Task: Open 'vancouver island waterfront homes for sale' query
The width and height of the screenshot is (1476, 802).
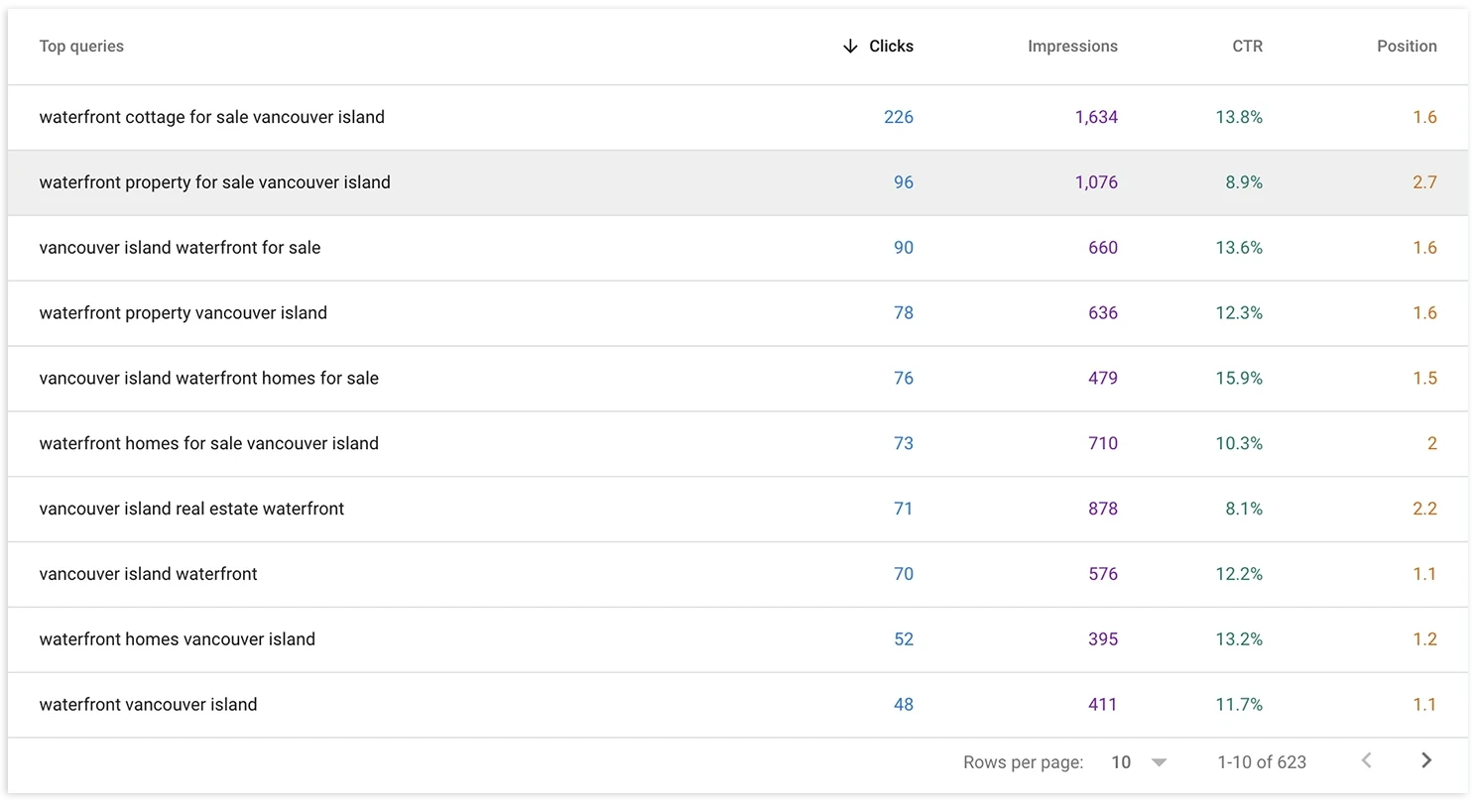Action: point(208,379)
